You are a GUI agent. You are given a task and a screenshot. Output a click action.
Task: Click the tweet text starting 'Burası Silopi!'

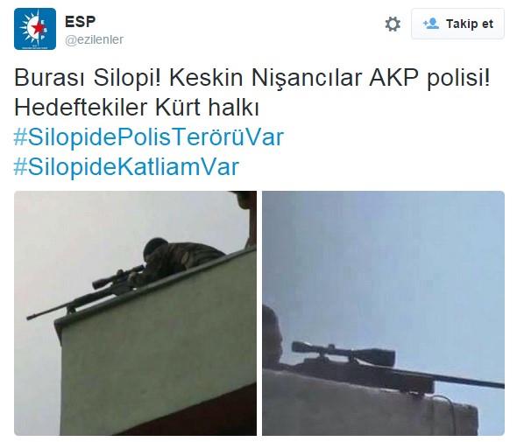[252, 92]
